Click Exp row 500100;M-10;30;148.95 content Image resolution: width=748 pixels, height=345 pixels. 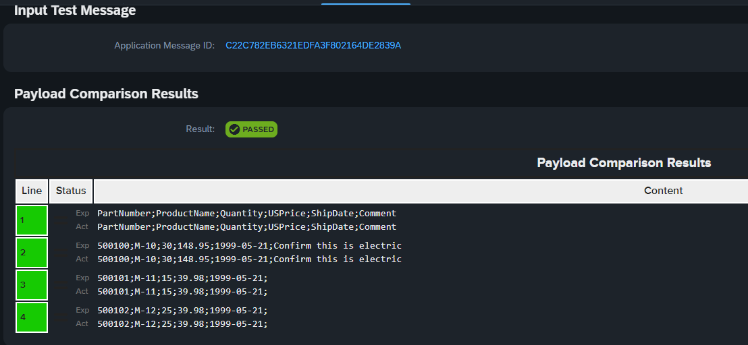coord(250,245)
